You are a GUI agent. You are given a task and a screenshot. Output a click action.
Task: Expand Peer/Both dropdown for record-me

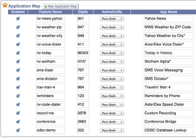click(x=112, y=114)
